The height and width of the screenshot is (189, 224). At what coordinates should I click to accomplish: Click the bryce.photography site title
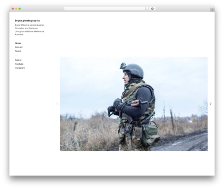coord(27,21)
